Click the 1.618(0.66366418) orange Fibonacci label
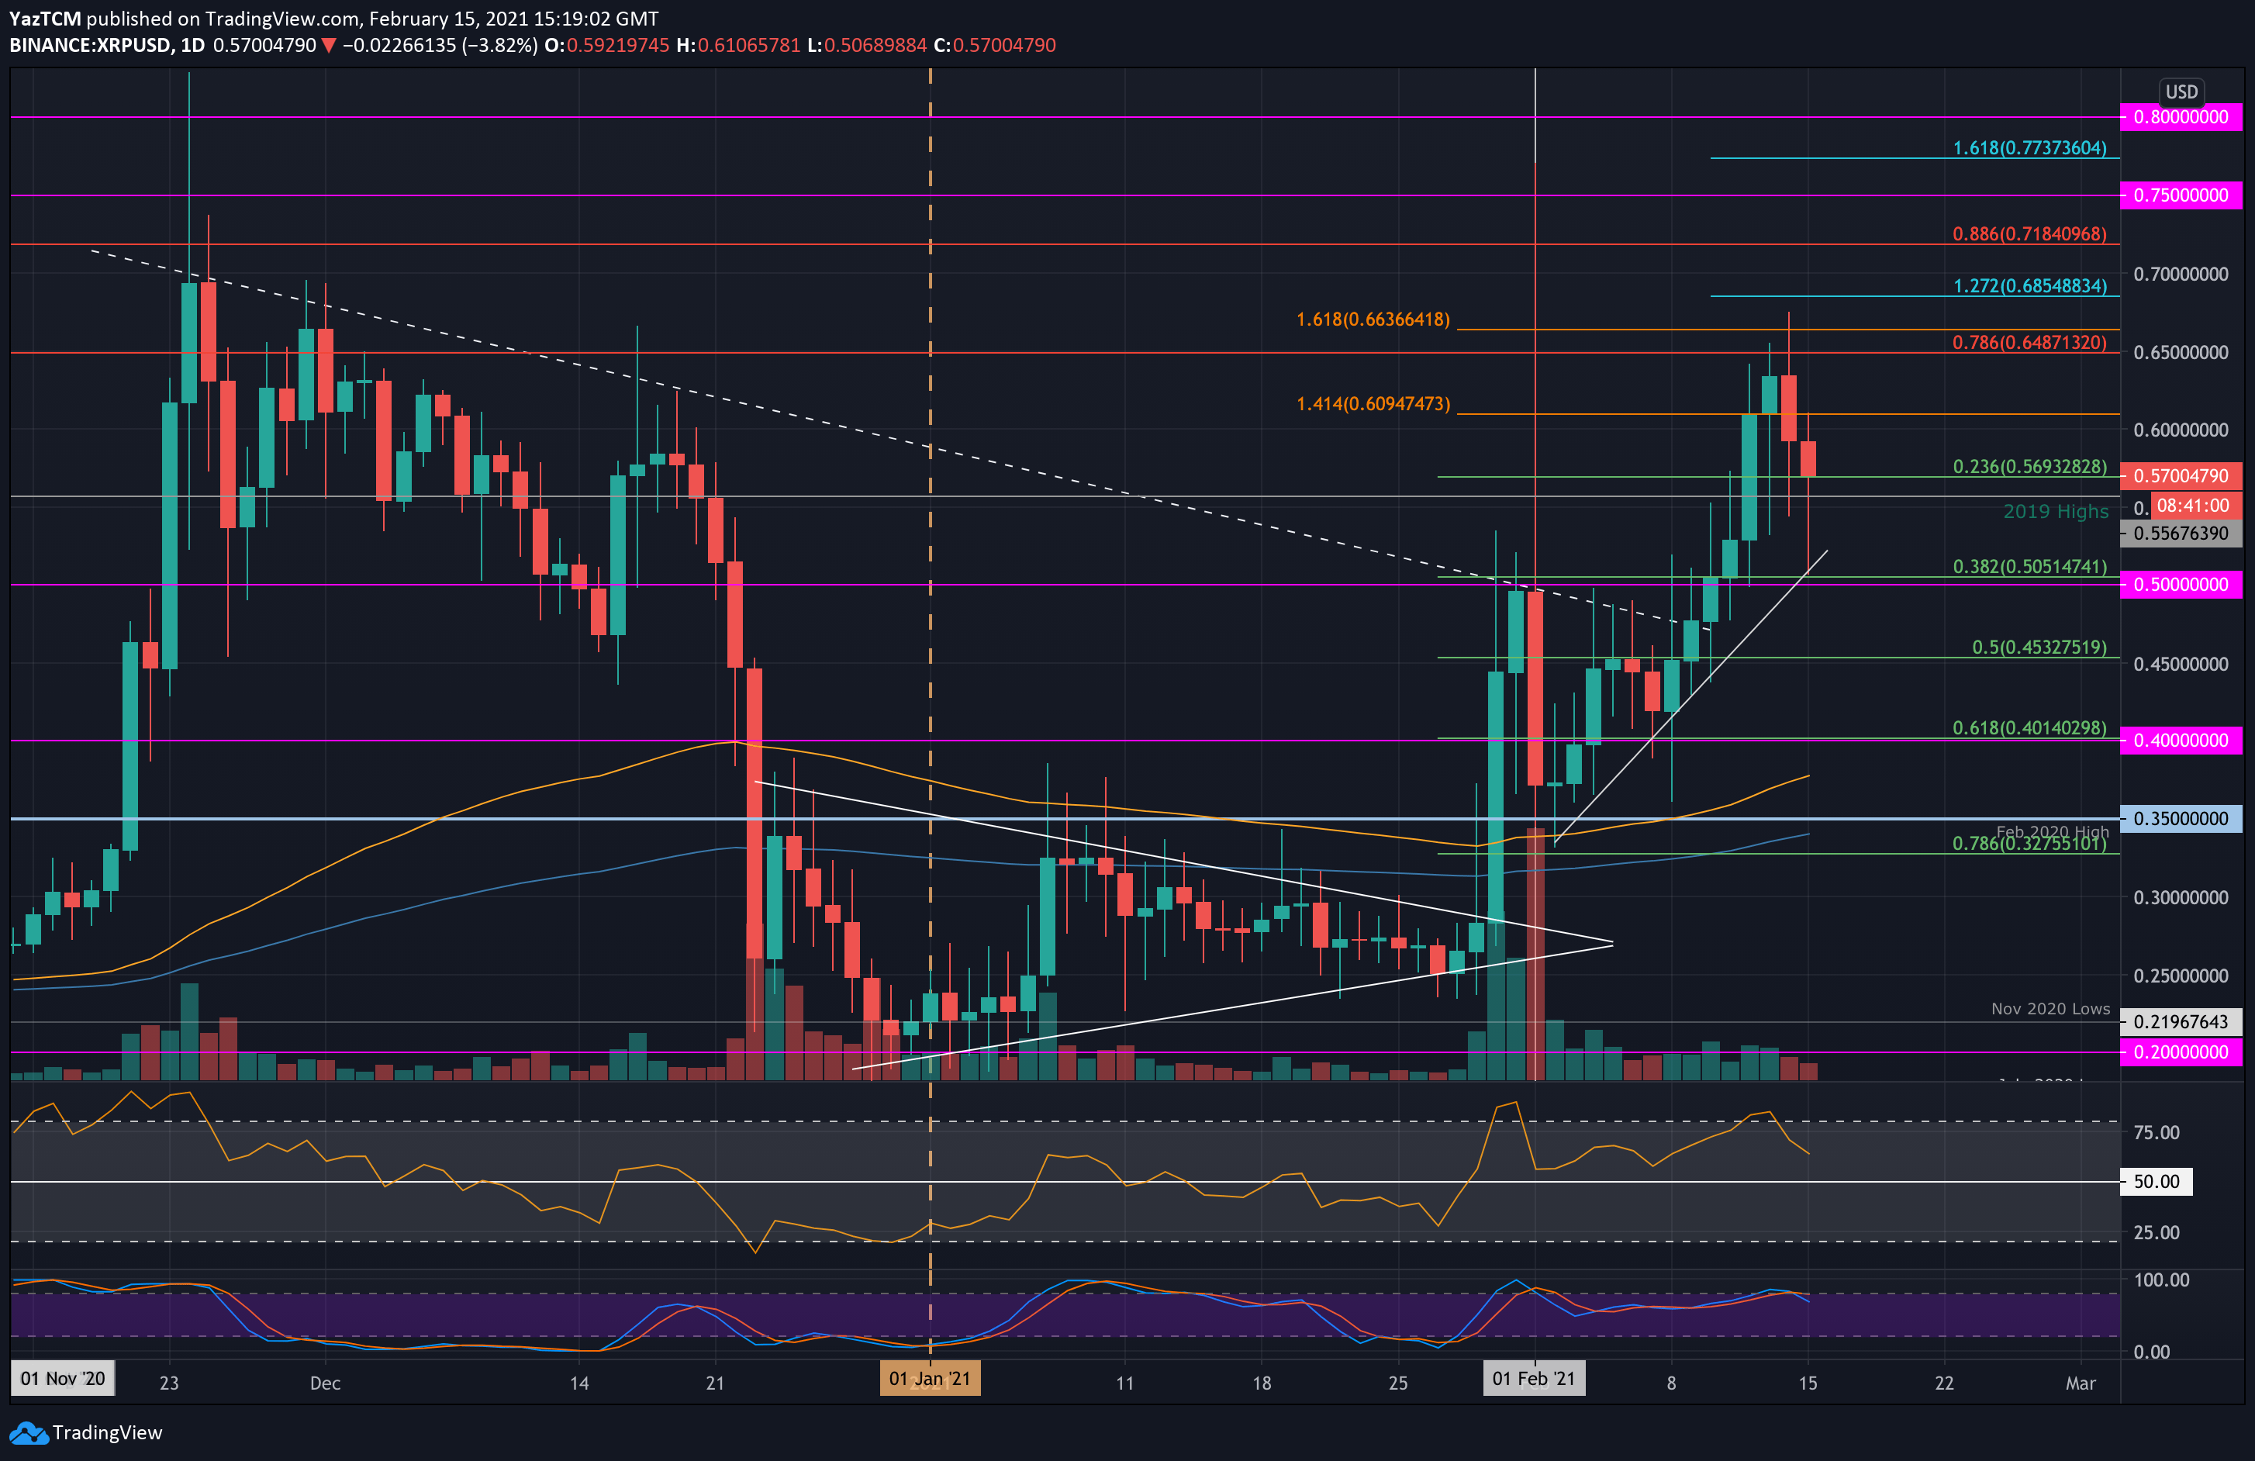This screenshot has height=1461, width=2255. 1373,319
